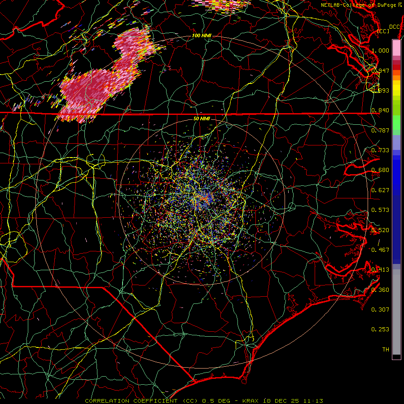Select the 0.413 scale value
The image size is (404, 404).
[380, 270]
